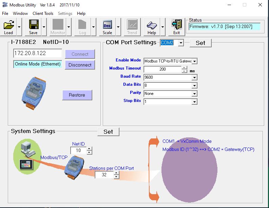The height and width of the screenshot is (208, 269).
Task: Click the gateway module in System Settings diagram
Action: (x=74, y=167)
